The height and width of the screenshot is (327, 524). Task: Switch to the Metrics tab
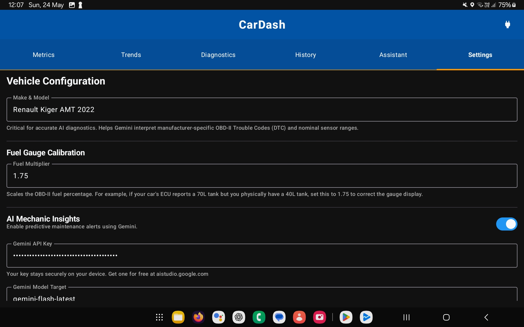point(44,55)
